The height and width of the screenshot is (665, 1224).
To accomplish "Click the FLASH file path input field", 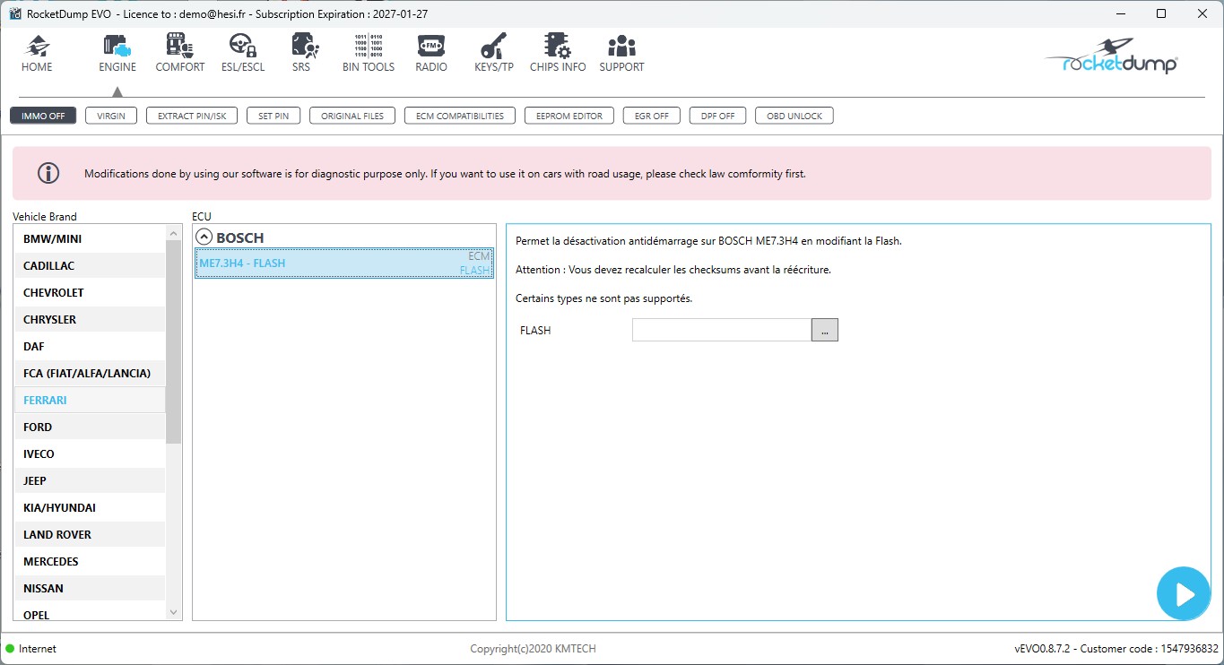I will [x=722, y=330].
